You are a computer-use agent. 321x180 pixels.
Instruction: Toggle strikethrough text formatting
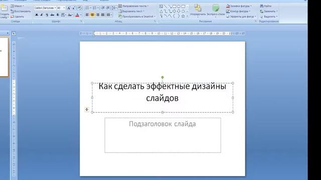pos(52,14)
